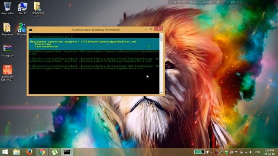Maximize the PowerShell window
278x156 pixels.
(151, 29)
